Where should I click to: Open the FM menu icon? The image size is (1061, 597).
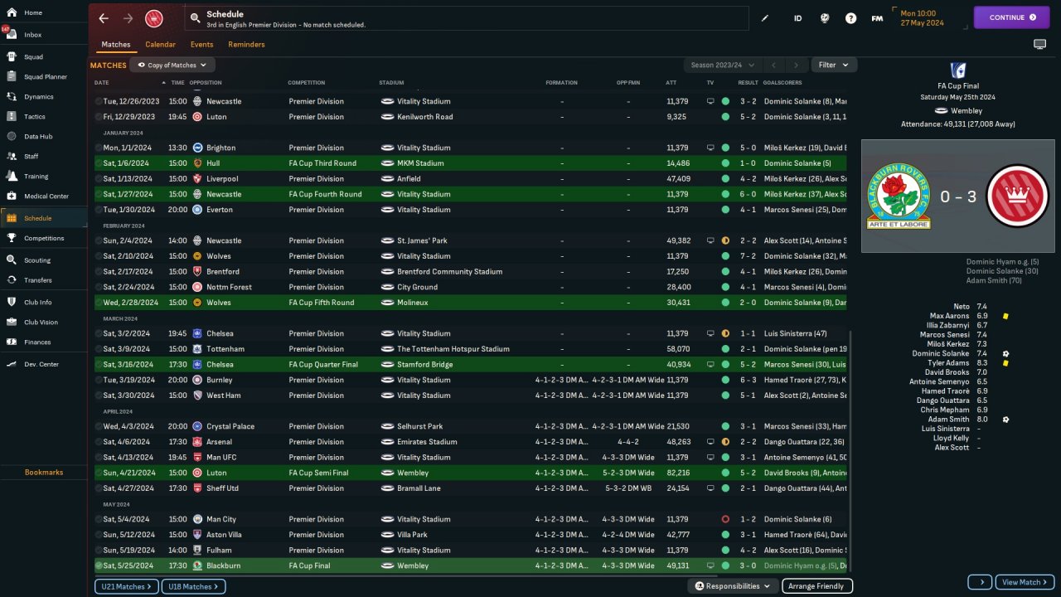pyautogui.click(x=876, y=18)
